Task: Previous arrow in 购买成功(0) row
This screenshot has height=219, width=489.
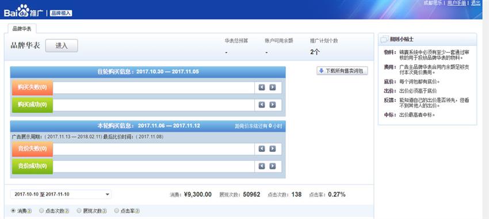Action: [x=262, y=105]
